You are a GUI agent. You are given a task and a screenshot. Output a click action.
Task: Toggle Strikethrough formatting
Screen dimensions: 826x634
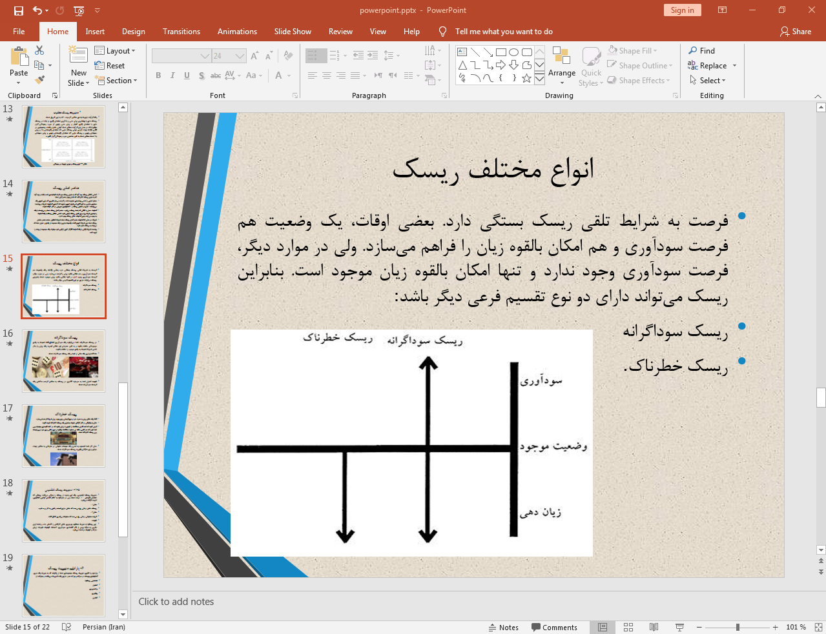click(x=216, y=75)
